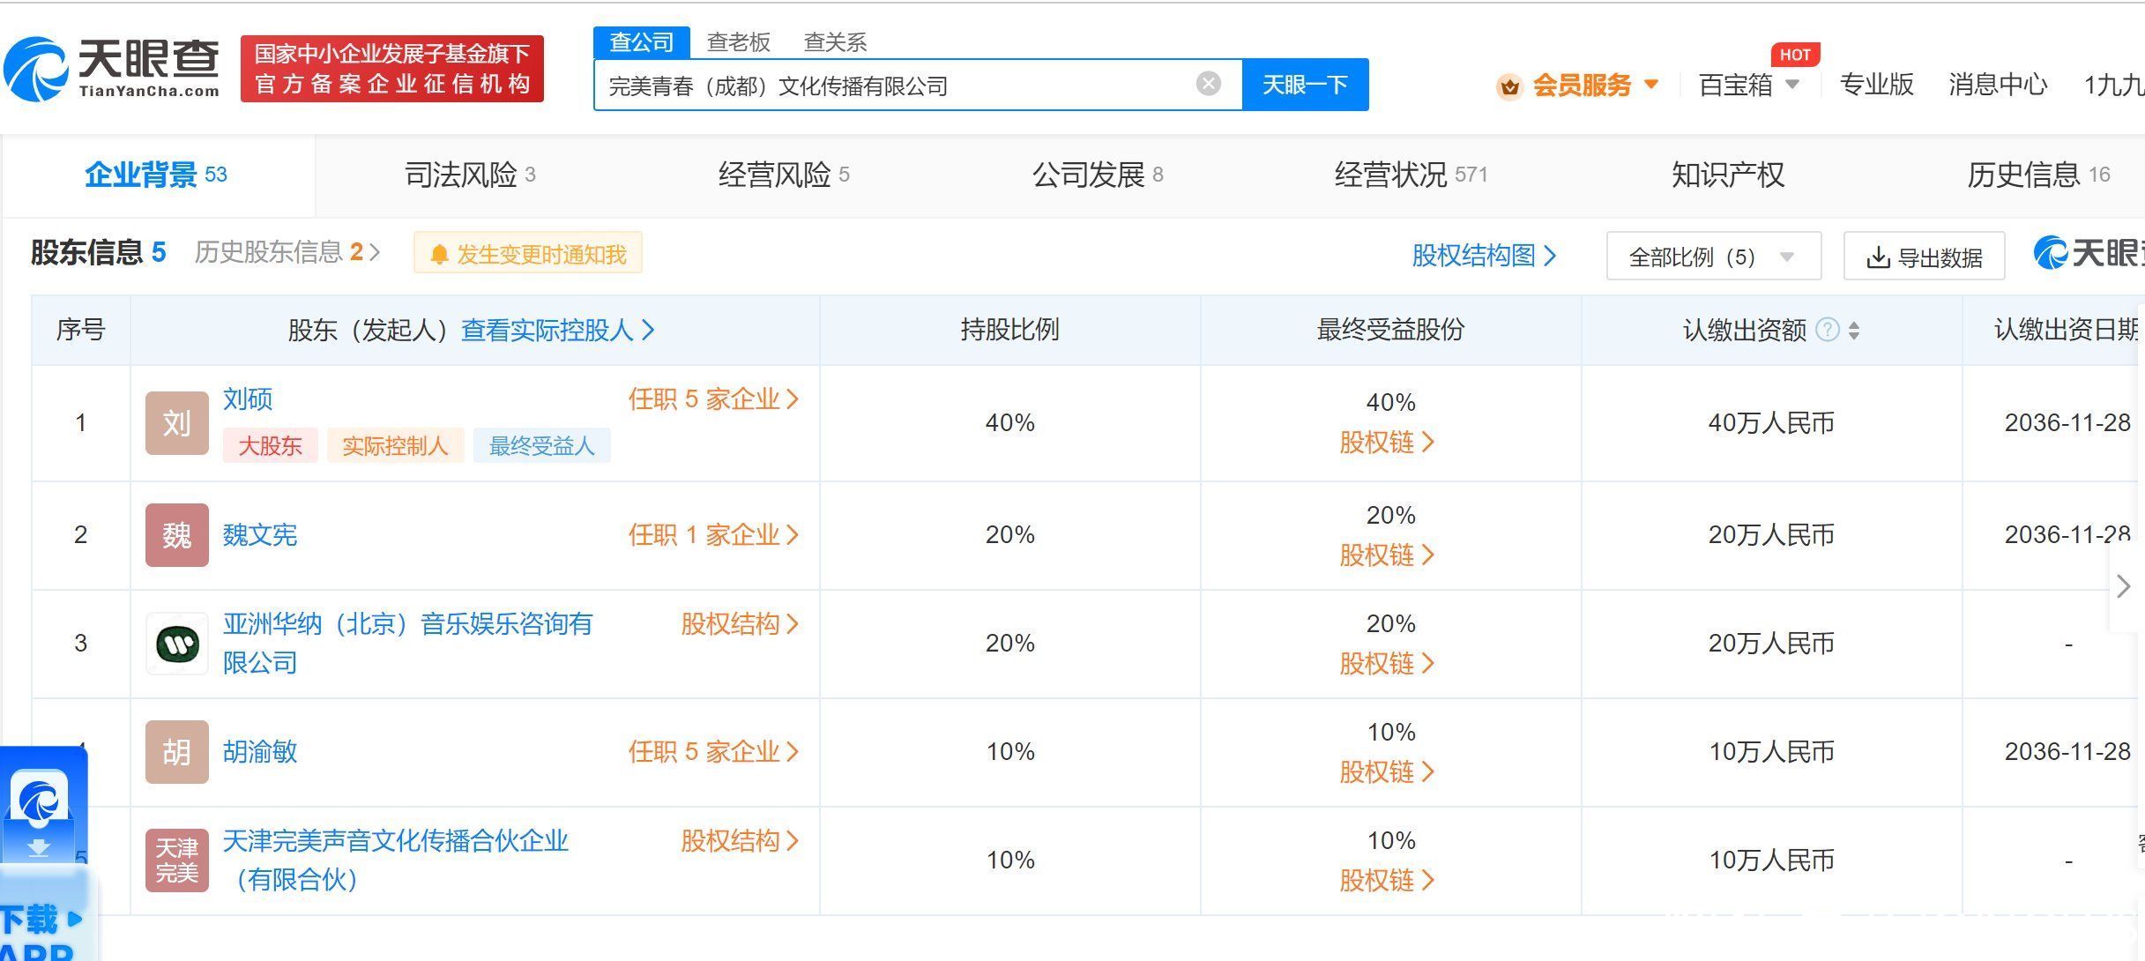
Task: Clear the search box text
Action: (1209, 84)
